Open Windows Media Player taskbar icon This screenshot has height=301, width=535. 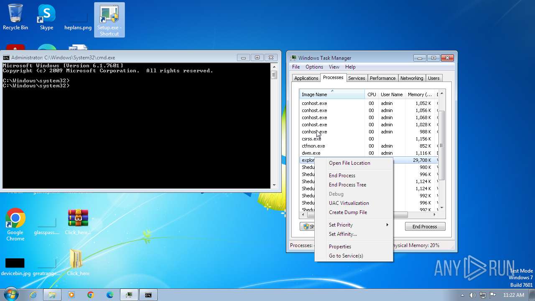[x=71, y=295]
